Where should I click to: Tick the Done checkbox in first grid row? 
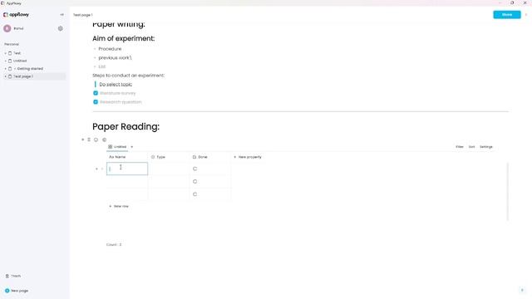pyautogui.click(x=195, y=169)
